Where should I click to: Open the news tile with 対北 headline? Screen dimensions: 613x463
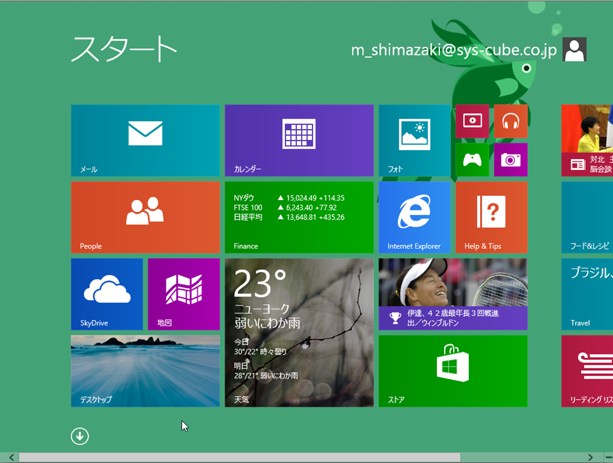coord(587,140)
